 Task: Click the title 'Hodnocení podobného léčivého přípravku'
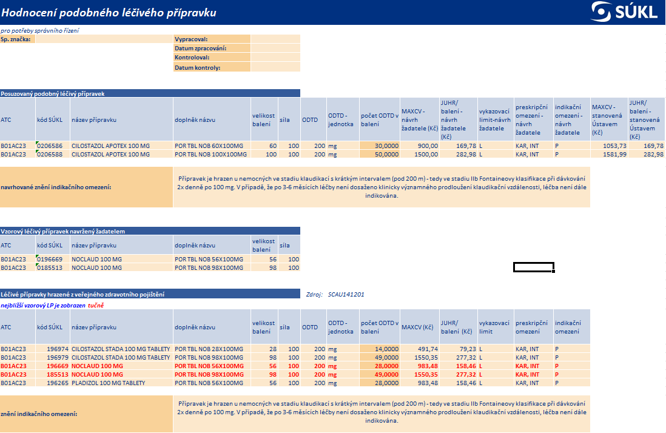click(x=109, y=12)
